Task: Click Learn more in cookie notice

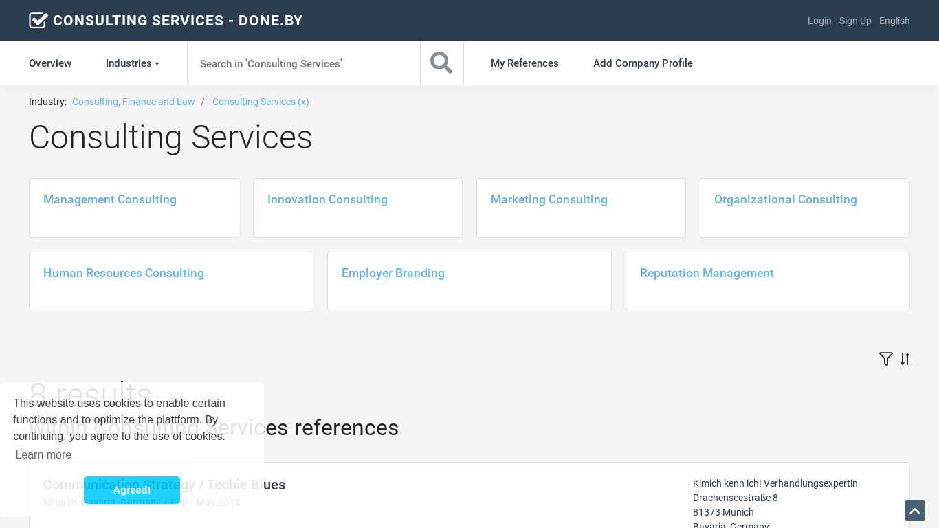Action: coord(43,454)
